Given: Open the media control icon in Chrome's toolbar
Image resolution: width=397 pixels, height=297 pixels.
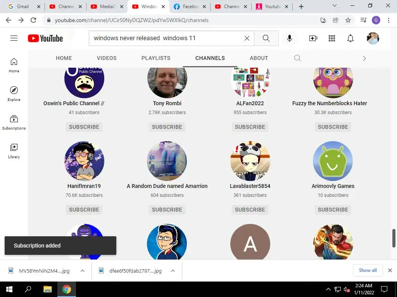Looking at the screenshot, I should [x=363, y=20].
